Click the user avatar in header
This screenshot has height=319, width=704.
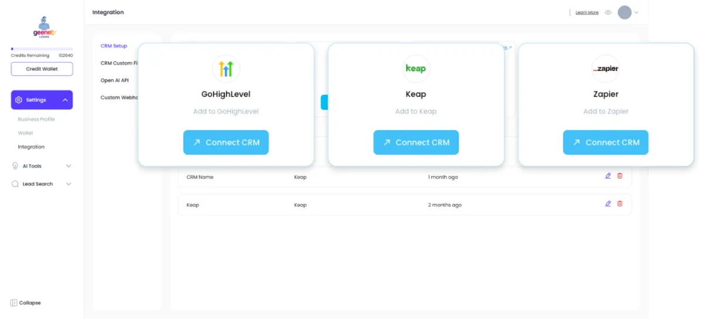pyautogui.click(x=625, y=12)
